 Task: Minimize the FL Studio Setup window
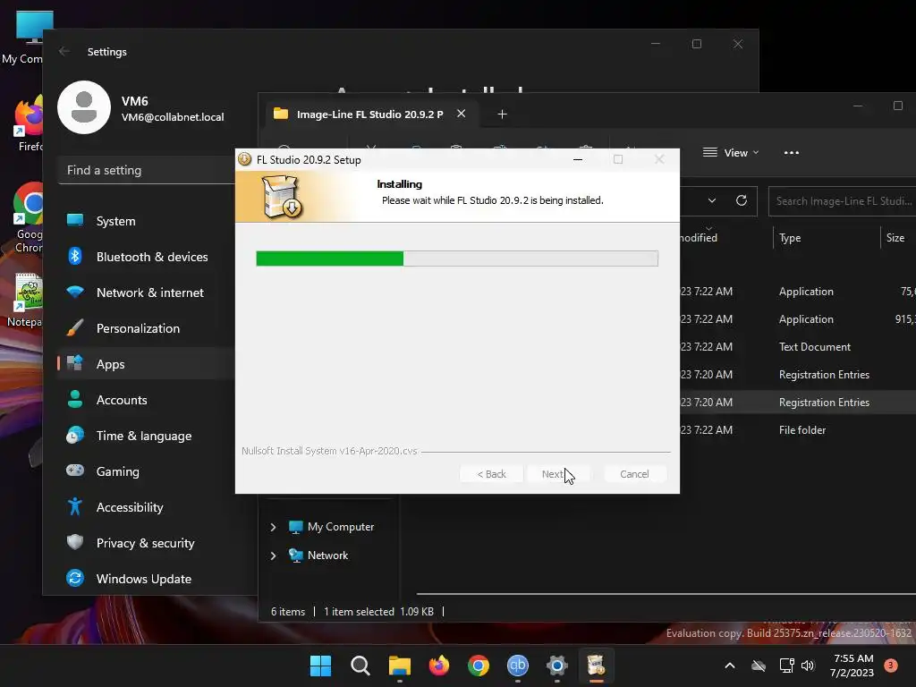578,159
